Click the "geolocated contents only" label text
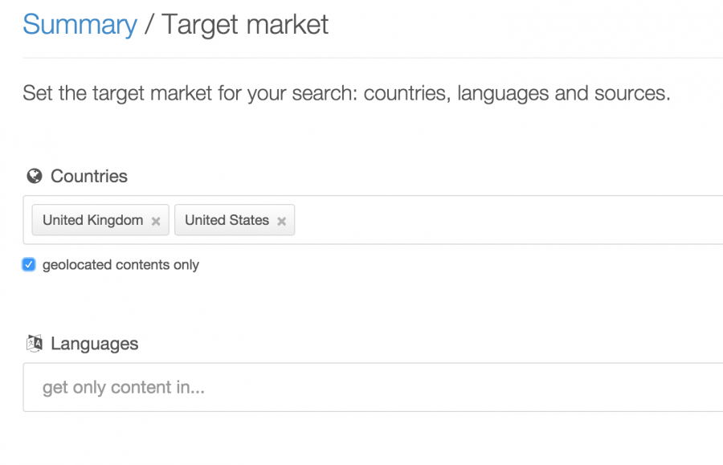The height and width of the screenshot is (465, 723). coord(120,265)
